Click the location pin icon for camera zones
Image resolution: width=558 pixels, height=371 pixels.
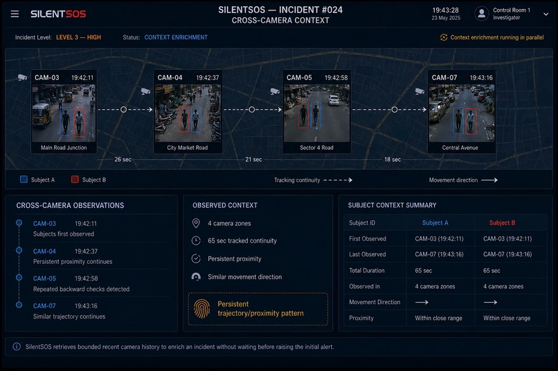(x=196, y=223)
